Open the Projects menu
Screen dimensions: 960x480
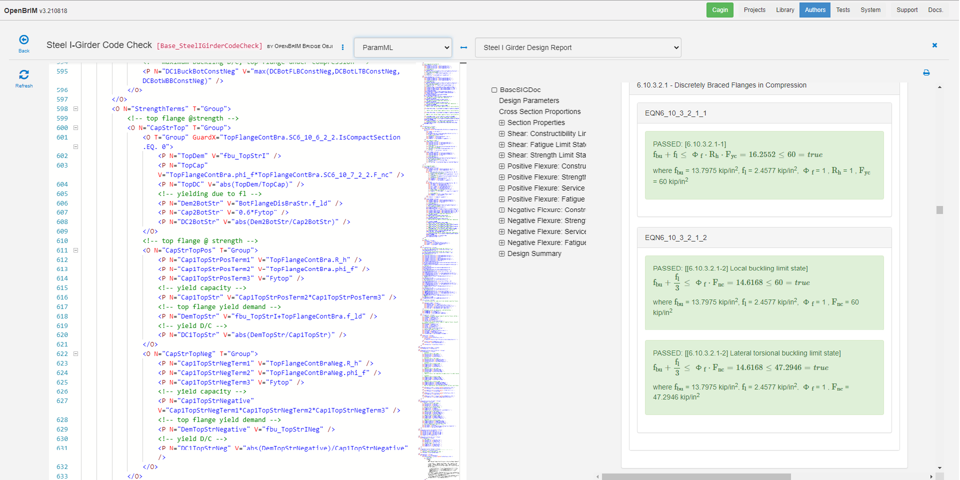click(x=754, y=10)
